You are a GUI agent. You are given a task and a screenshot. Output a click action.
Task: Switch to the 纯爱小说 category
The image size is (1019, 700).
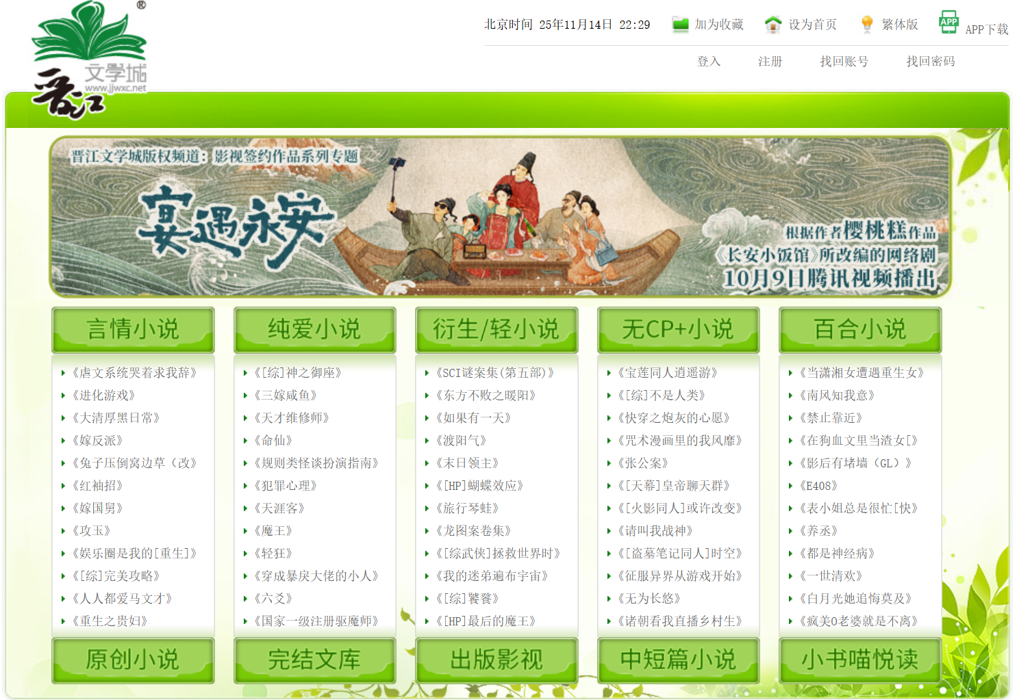tap(314, 329)
